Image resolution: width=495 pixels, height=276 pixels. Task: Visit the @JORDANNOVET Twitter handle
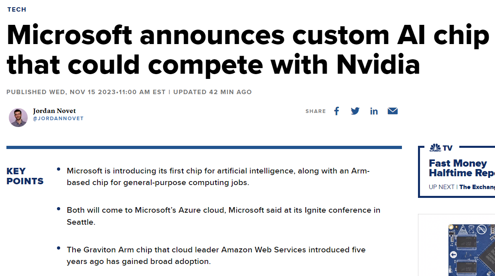58,119
